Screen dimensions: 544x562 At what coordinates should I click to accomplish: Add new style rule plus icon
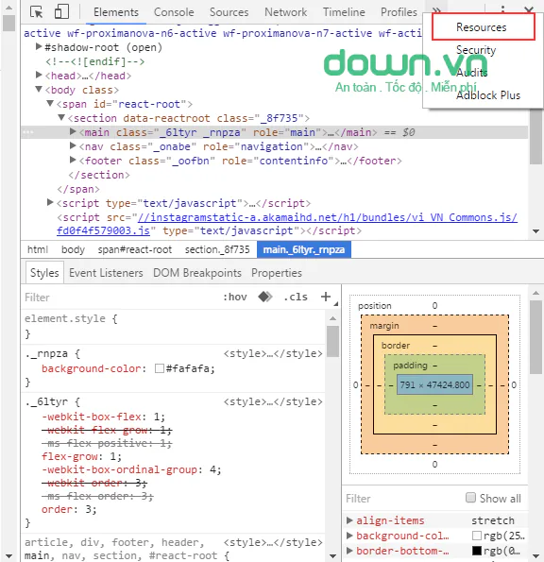tap(326, 297)
